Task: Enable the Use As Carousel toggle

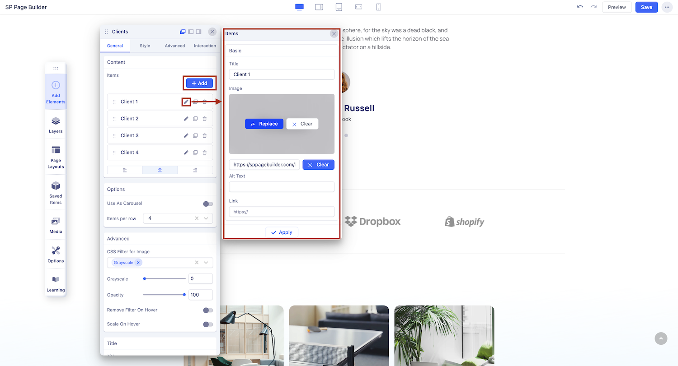Action: point(207,204)
